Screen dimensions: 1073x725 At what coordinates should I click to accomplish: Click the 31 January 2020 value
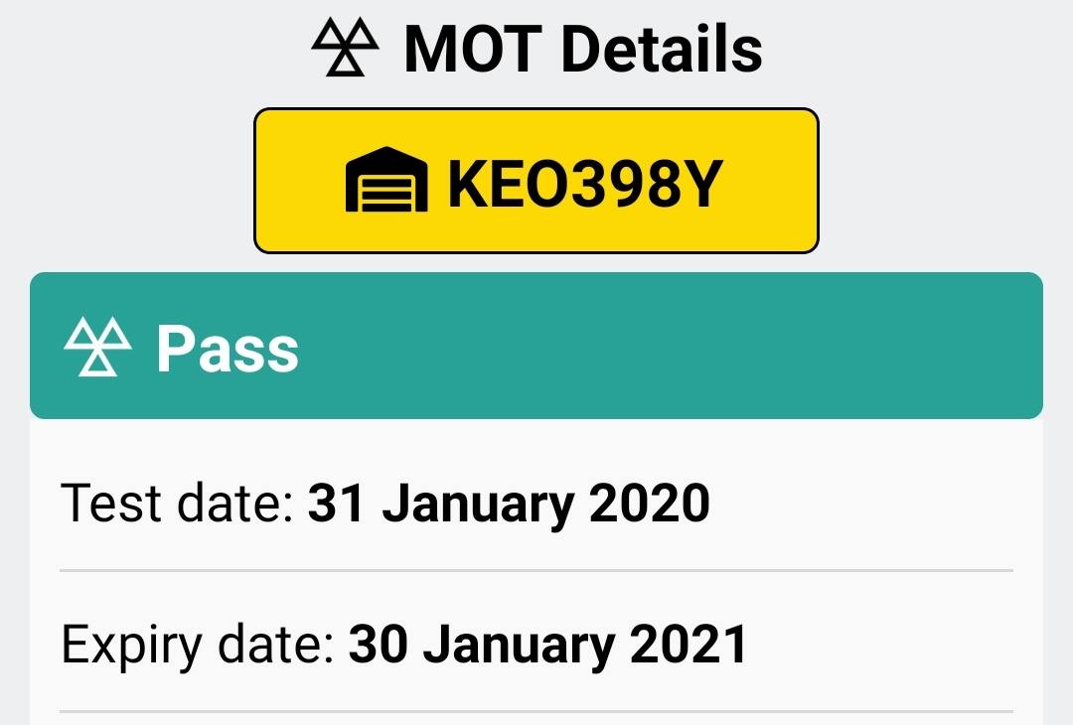pyautogui.click(x=509, y=505)
